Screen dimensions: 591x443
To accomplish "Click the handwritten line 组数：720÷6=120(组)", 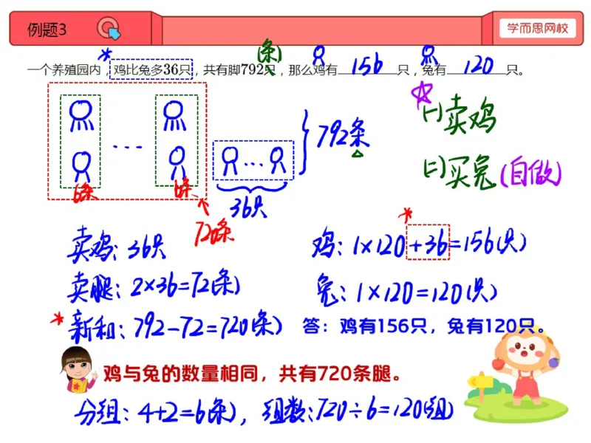I will tap(358, 409).
